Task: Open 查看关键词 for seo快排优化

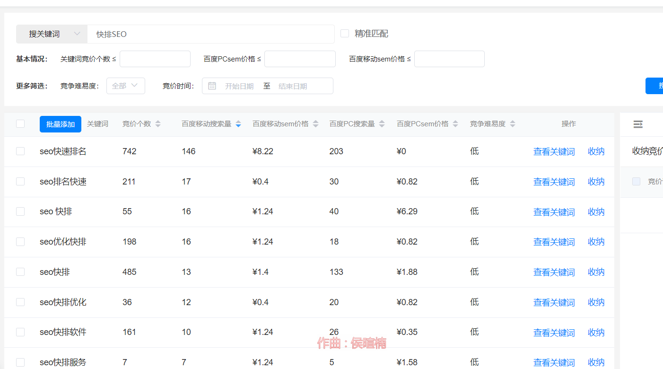Action: coord(554,302)
